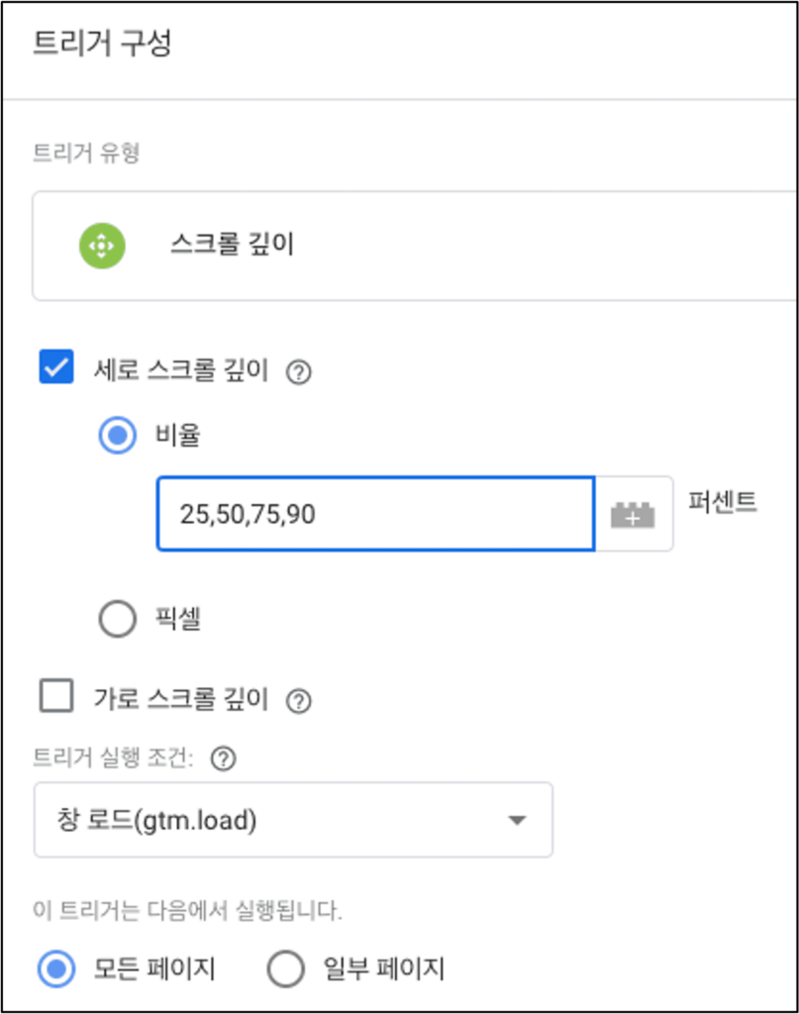Screen dimensions: 799x1014
Task: Click the percentage input field with 25,50,75,90
Action: point(375,514)
